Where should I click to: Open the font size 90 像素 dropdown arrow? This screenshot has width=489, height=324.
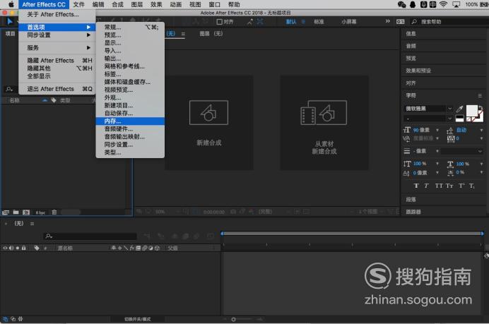pyautogui.click(x=437, y=130)
